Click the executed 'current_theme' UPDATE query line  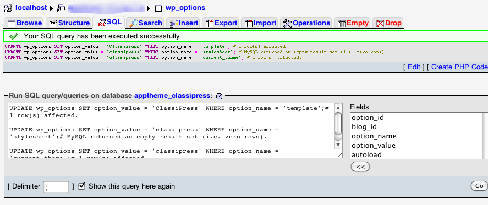click(x=153, y=58)
